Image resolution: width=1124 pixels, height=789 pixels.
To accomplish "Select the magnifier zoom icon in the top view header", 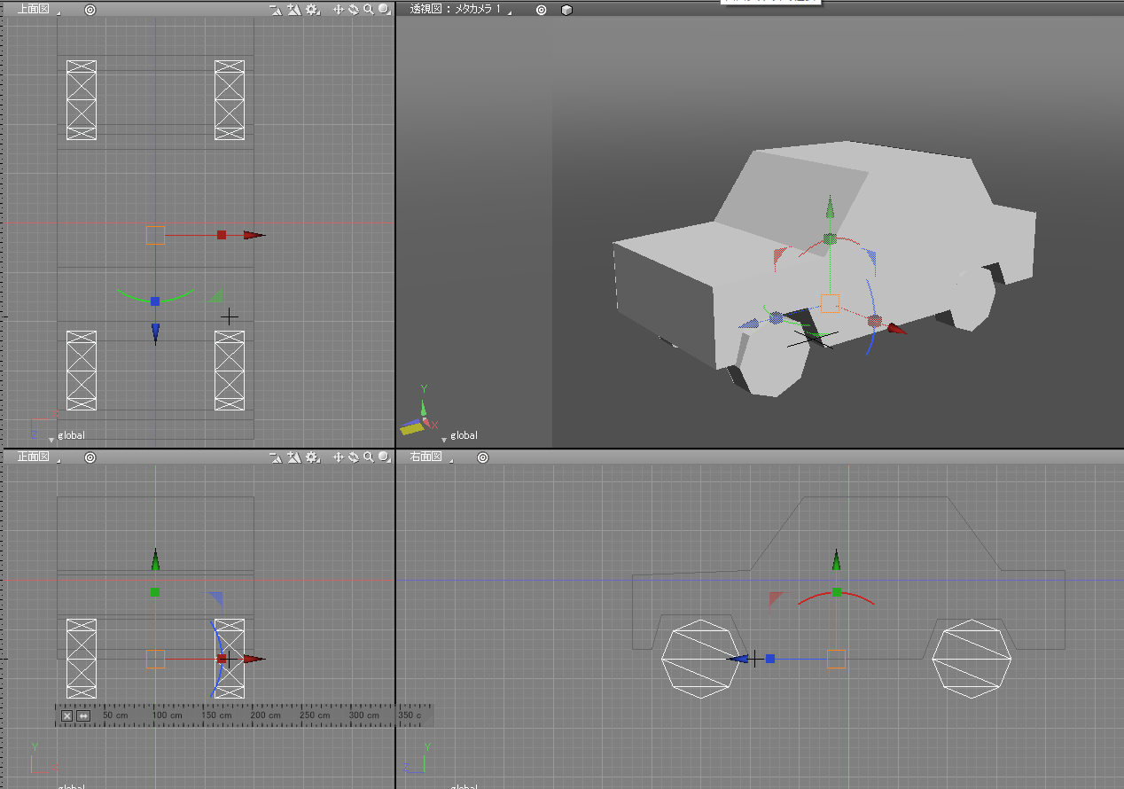I will coord(368,10).
